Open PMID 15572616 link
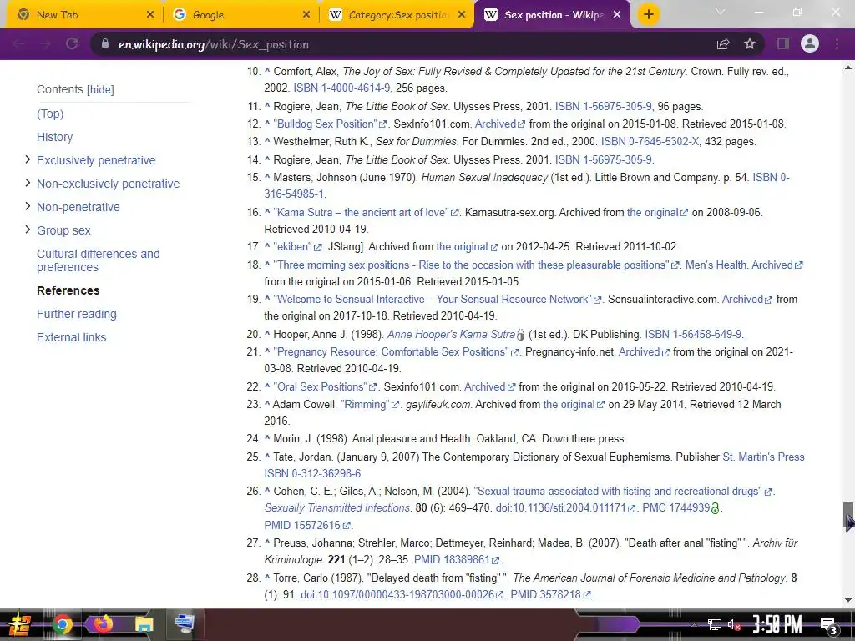This screenshot has height=641, width=855. [307, 526]
